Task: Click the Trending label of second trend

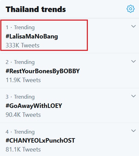Action: click(x=24, y=62)
